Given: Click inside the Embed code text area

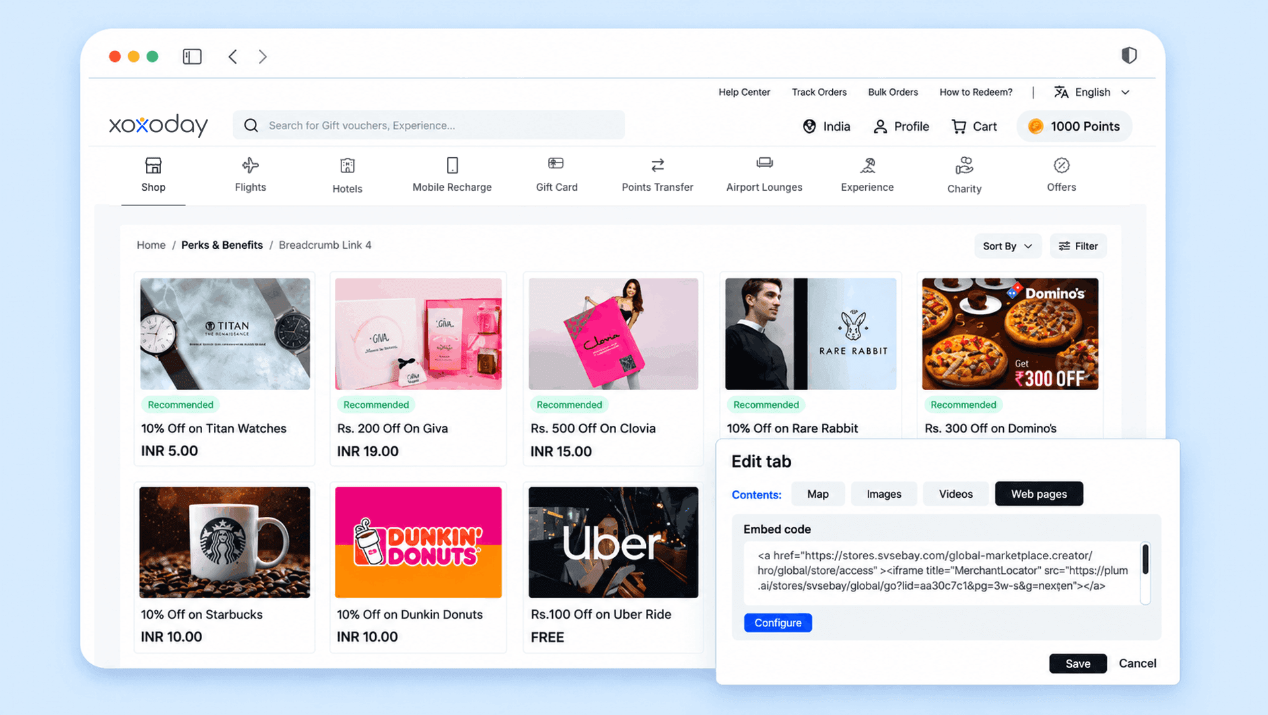Looking at the screenshot, I should [x=942, y=572].
